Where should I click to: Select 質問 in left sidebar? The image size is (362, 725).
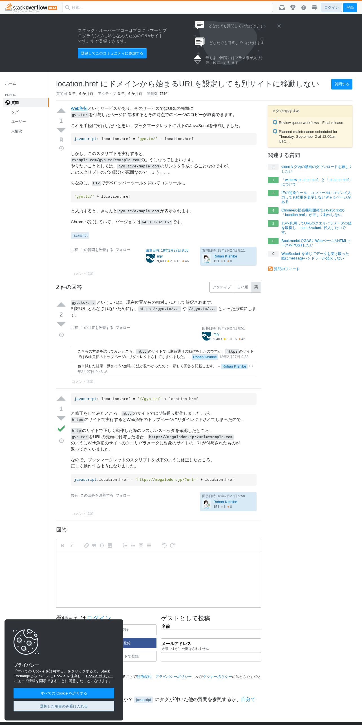26,103
